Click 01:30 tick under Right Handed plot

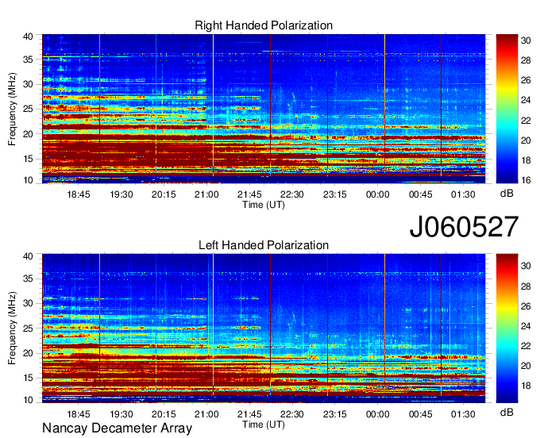pos(463,194)
